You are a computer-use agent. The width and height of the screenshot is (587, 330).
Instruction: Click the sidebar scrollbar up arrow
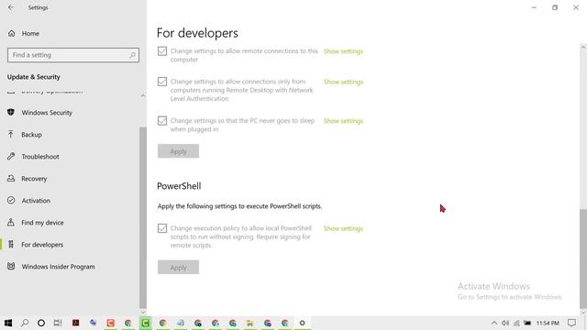143,95
